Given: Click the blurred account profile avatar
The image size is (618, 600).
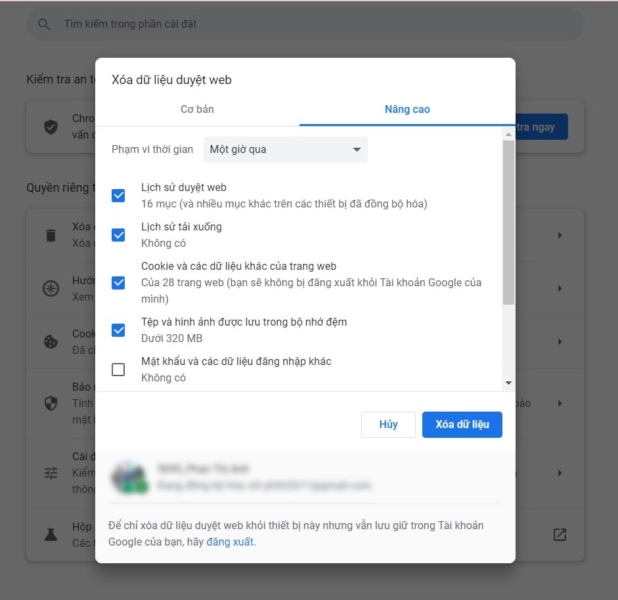Looking at the screenshot, I should (x=130, y=477).
